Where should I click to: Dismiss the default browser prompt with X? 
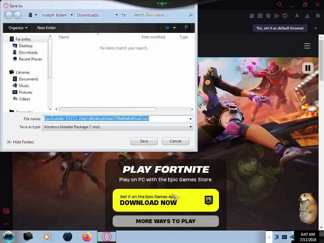click(316, 28)
